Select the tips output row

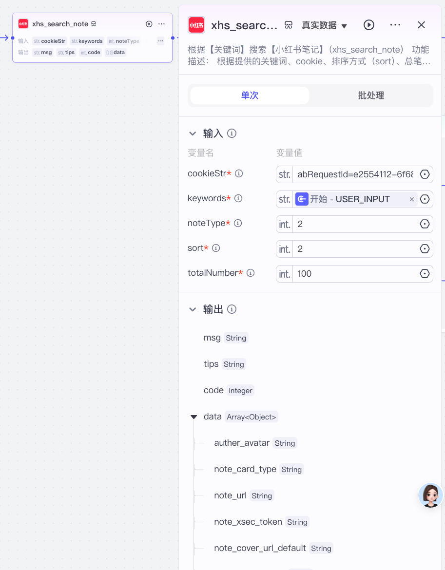225,364
